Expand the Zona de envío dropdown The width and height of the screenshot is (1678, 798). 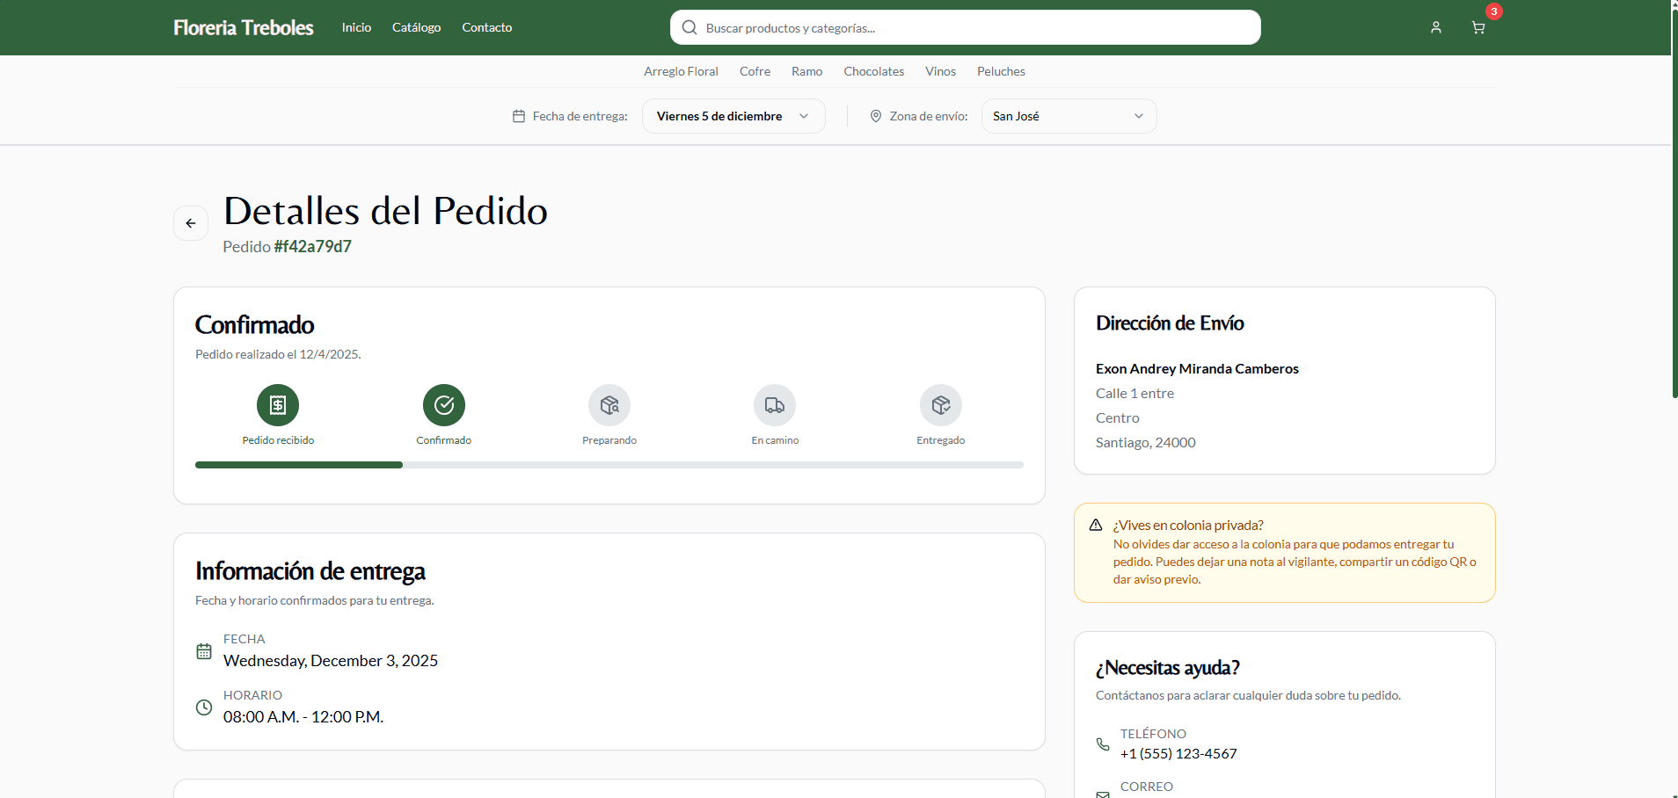click(x=1068, y=116)
